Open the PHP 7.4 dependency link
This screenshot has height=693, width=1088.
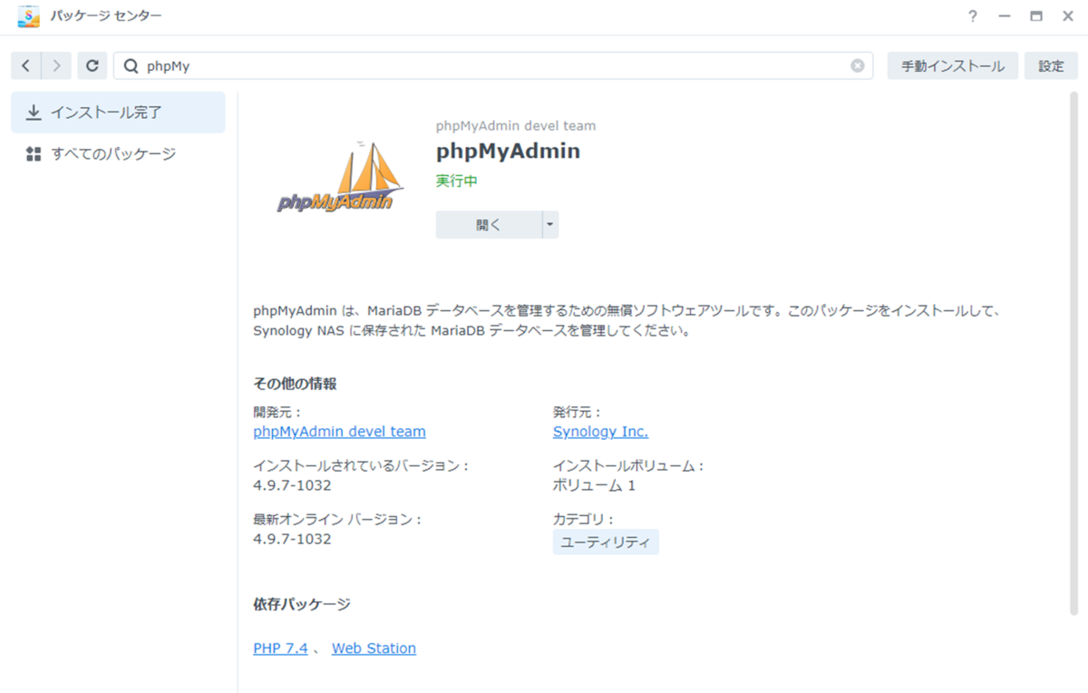pos(280,649)
